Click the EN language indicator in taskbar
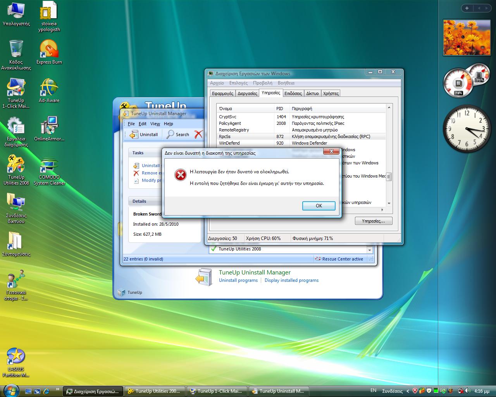 click(373, 391)
